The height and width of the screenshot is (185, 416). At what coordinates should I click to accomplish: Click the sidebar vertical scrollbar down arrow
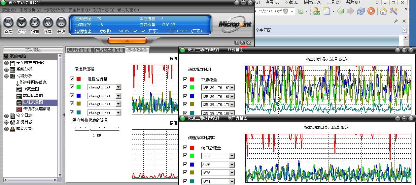click(x=60, y=175)
